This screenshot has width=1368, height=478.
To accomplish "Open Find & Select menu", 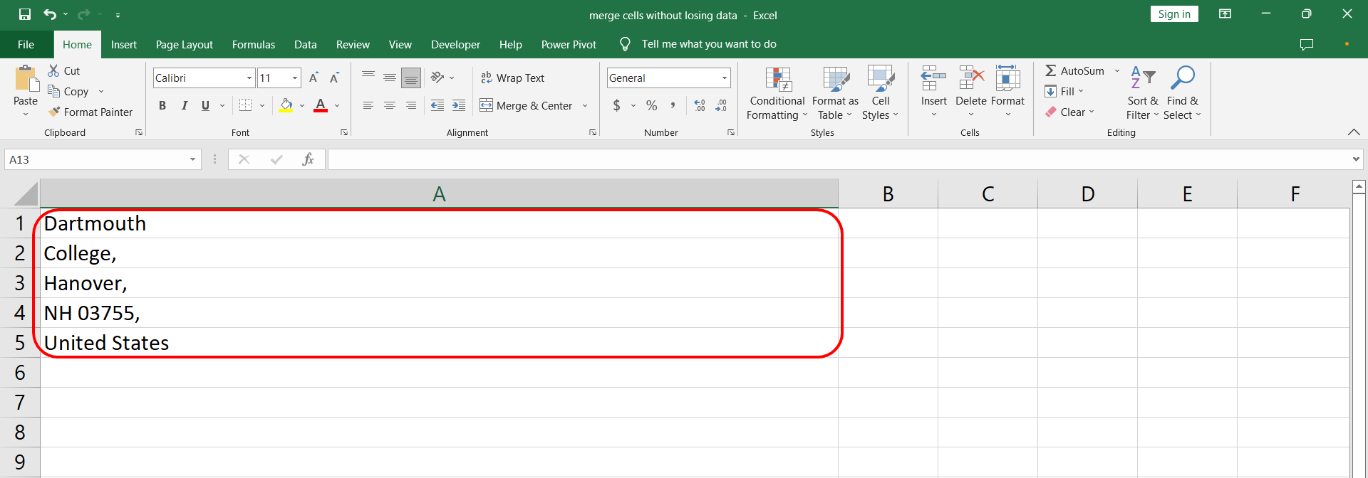I will [x=1183, y=94].
